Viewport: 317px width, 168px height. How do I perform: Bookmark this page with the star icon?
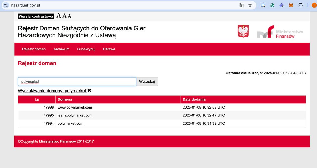(x=250, y=5)
